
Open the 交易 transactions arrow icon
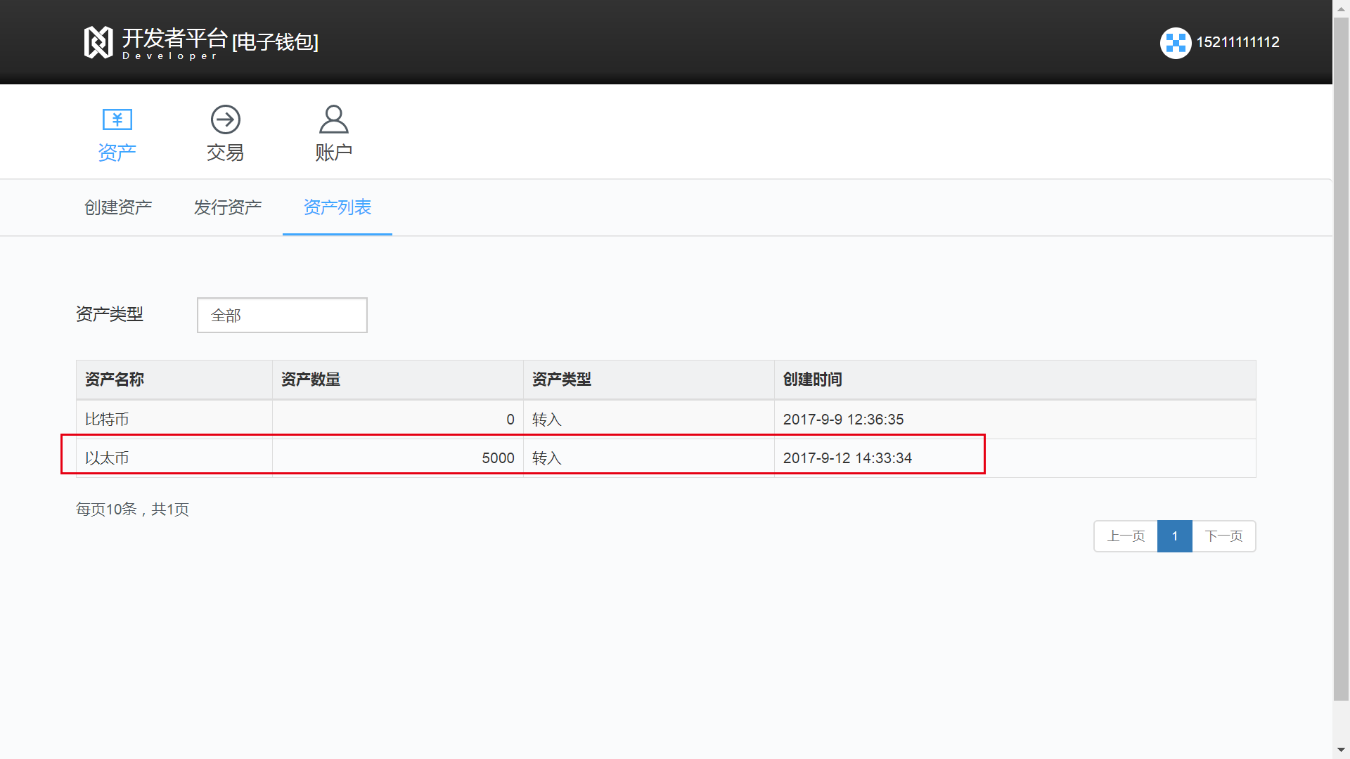click(226, 119)
